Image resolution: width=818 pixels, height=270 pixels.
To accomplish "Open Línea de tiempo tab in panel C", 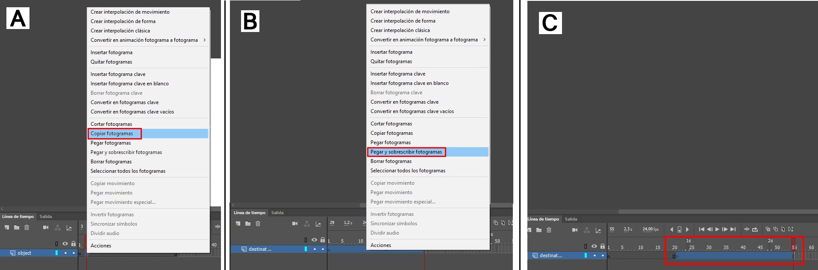I will [x=543, y=219].
